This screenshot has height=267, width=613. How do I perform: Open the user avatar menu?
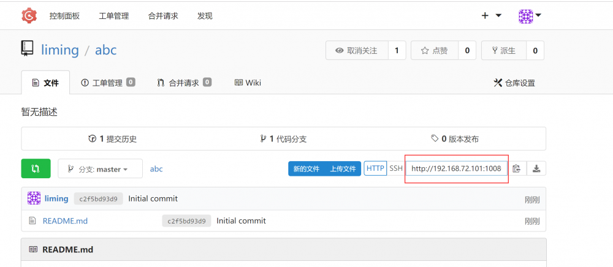[x=530, y=16]
